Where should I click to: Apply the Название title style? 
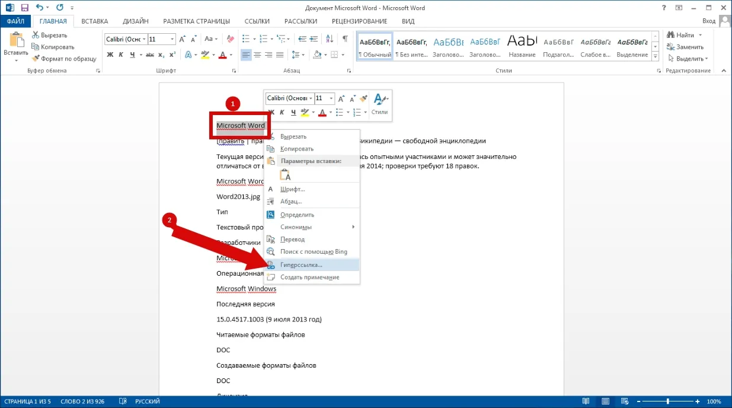522,46
